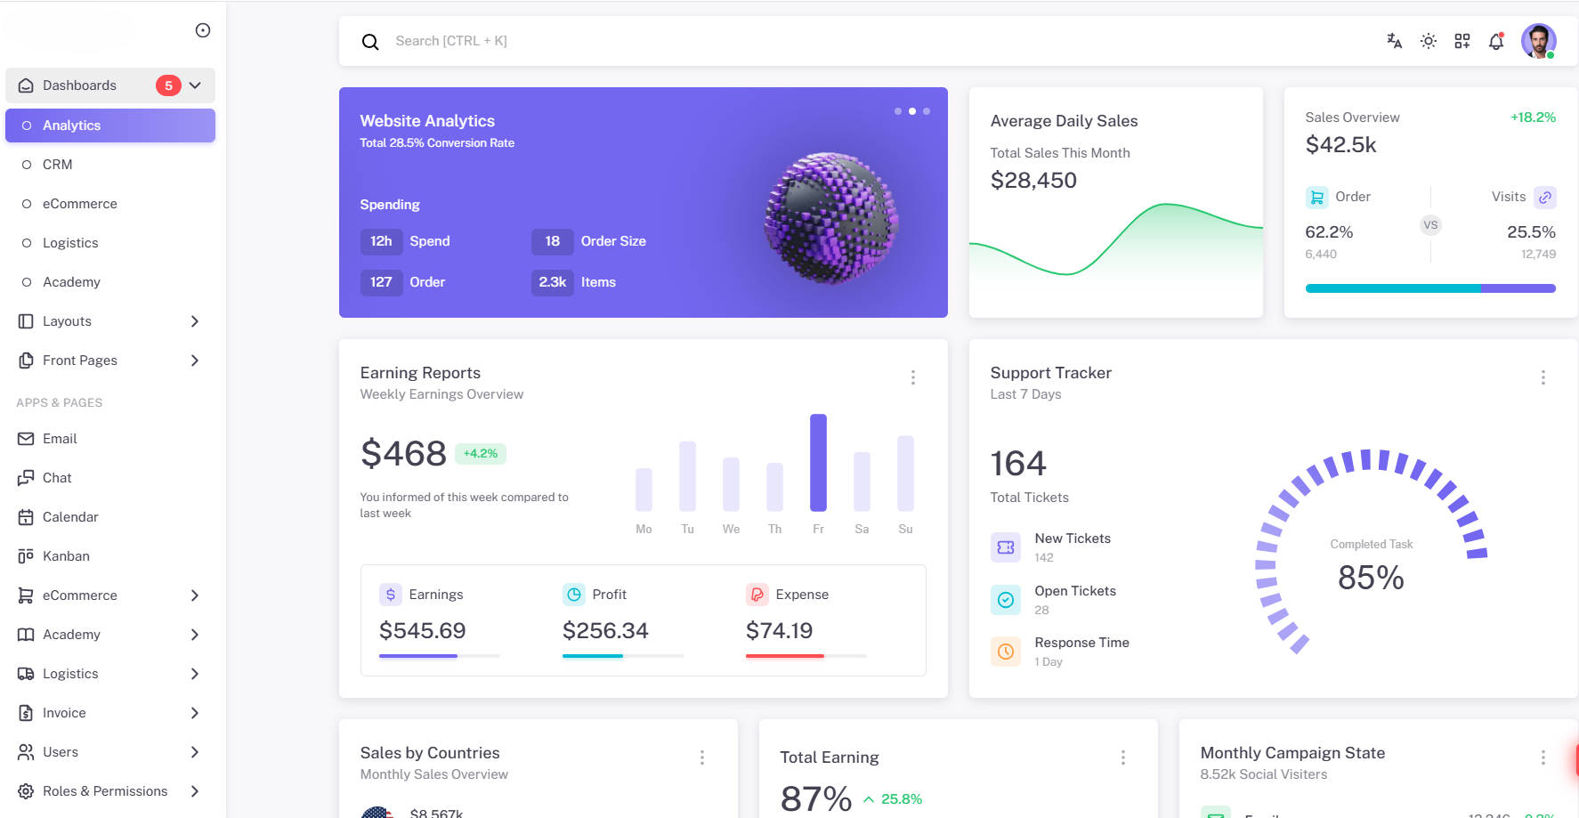Viewport: 1579px width, 818px height.
Task: Toggle light/dark mode with the sun icon
Action: tap(1428, 41)
